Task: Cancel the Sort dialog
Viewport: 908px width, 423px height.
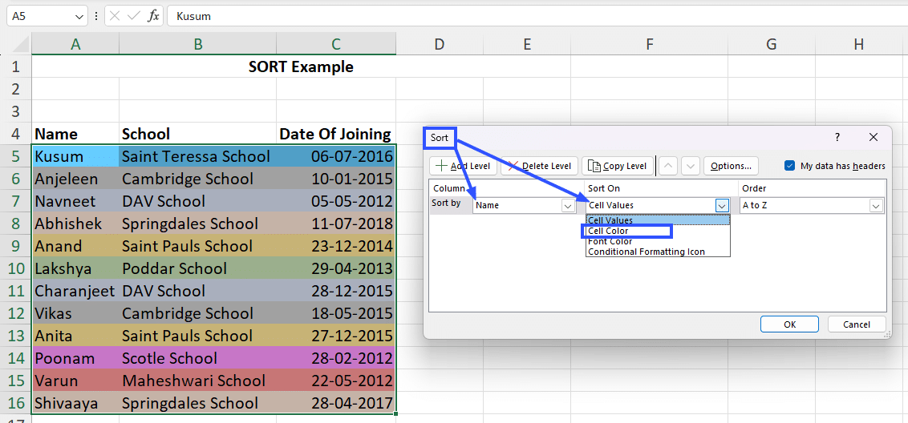Action: tap(857, 324)
